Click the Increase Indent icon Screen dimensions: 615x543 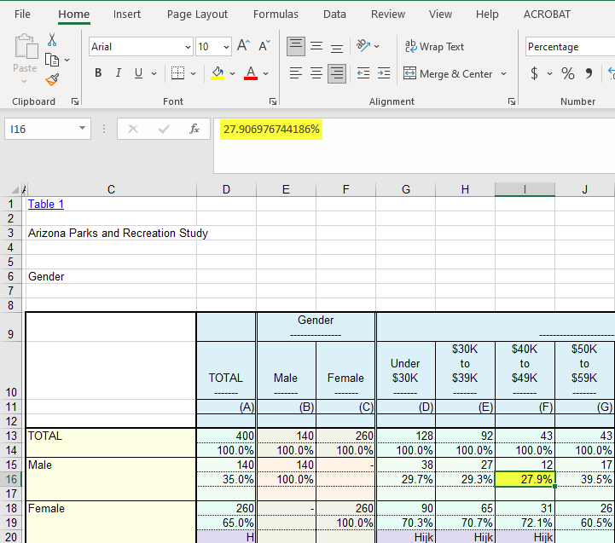383,74
